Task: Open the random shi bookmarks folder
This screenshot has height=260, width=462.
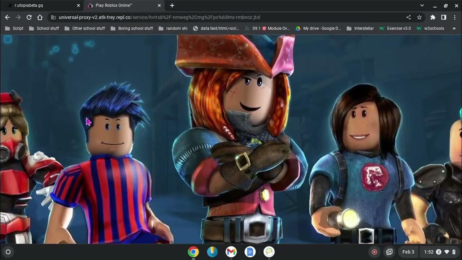Action: pyautogui.click(x=173, y=28)
